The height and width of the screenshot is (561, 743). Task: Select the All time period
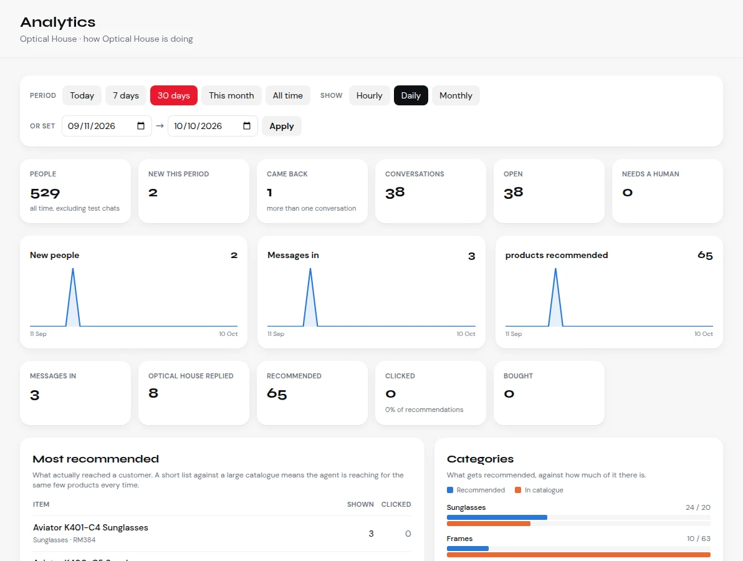(x=287, y=95)
